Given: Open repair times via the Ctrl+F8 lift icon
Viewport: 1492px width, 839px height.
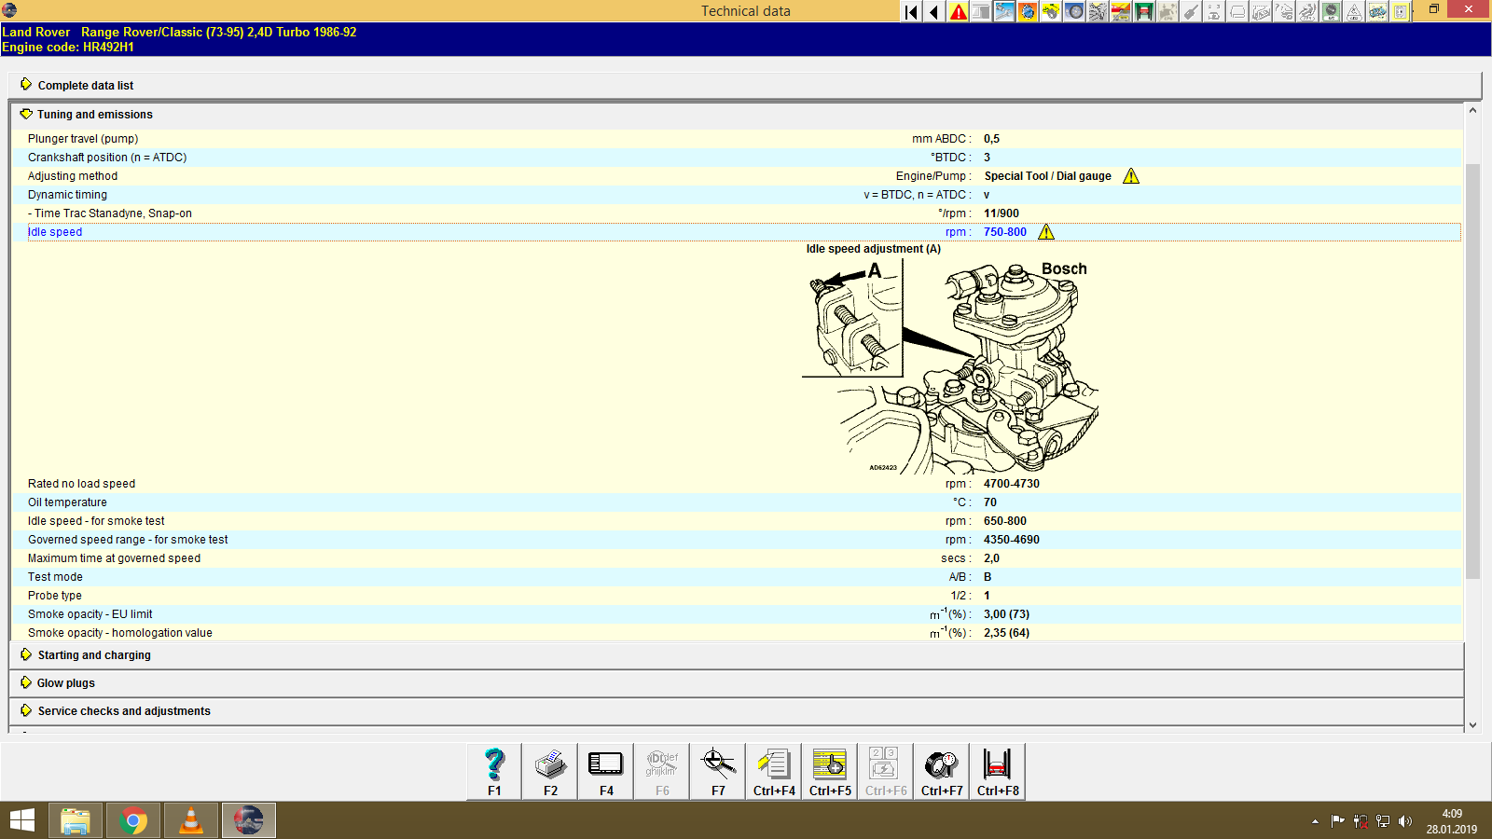Looking at the screenshot, I should [996, 771].
